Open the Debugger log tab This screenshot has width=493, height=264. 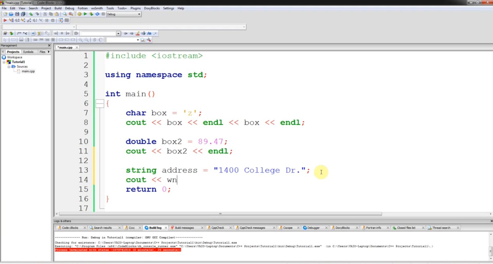coord(313,228)
